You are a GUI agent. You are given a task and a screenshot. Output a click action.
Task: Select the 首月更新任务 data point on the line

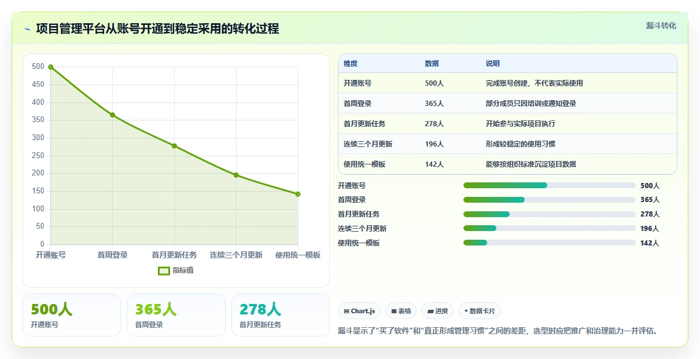(174, 146)
